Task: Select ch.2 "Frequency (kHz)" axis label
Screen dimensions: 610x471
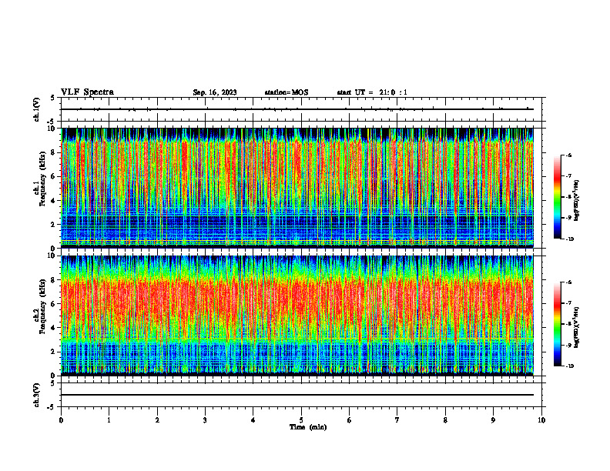Action: point(42,306)
